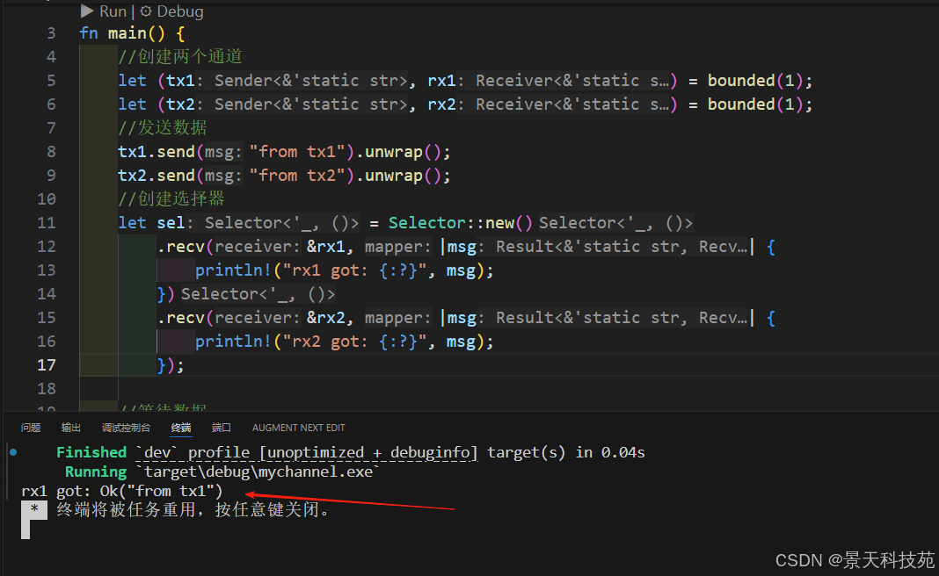The height and width of the screenshot is (576, 939).
Task: Click Selector::new() on line 11
Action: (x=460, y=223)
